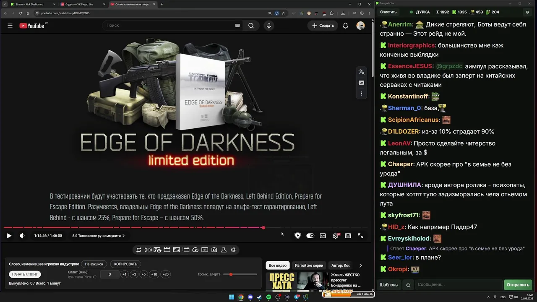Click the 'Сообщение...' chat input
537x302 pixels.
point(459,285)
